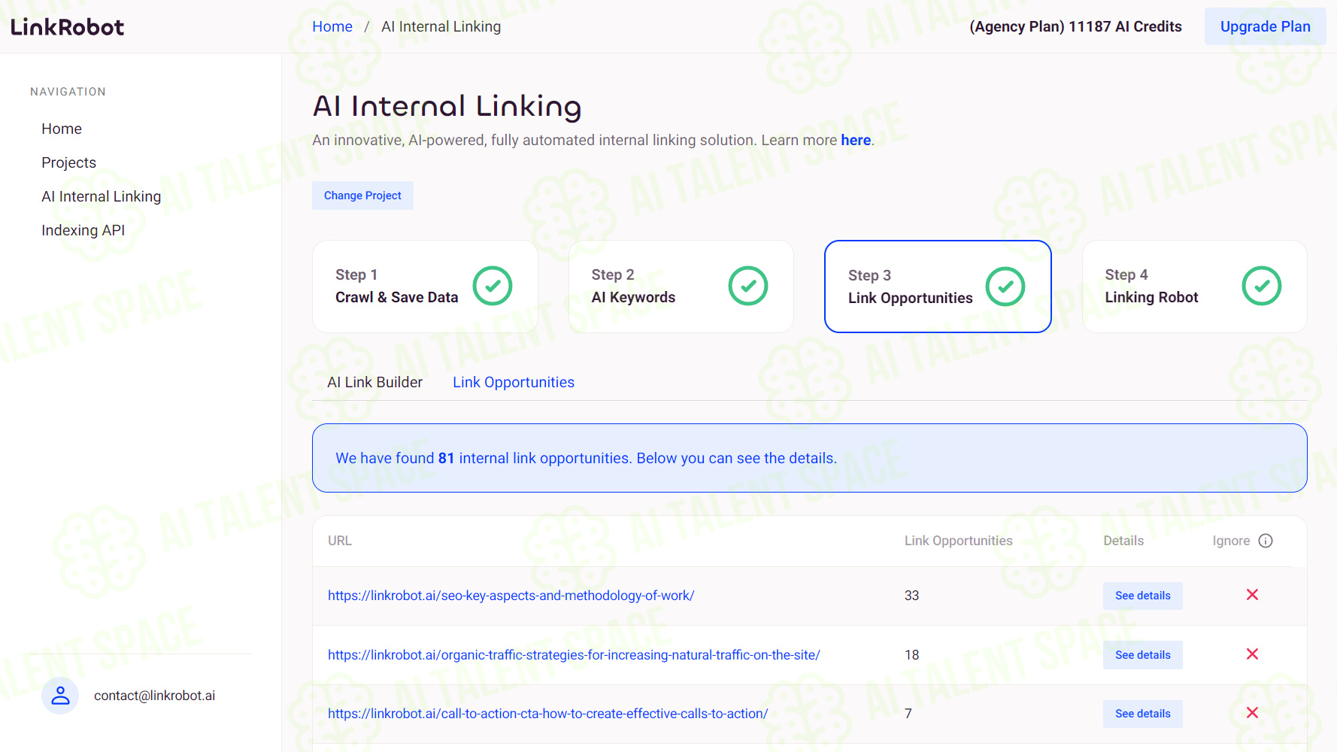This screenshot has height=752, width=1337.
Task: Open Indexing API in the sidebar
Action: pyautogui.click(x=83, y=230)
